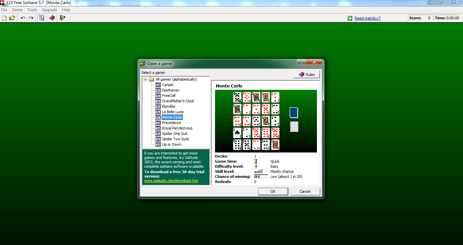Screen dimensions: 463x245
Task: Click the New game toolbar icon
Action: tap(4, 18)
